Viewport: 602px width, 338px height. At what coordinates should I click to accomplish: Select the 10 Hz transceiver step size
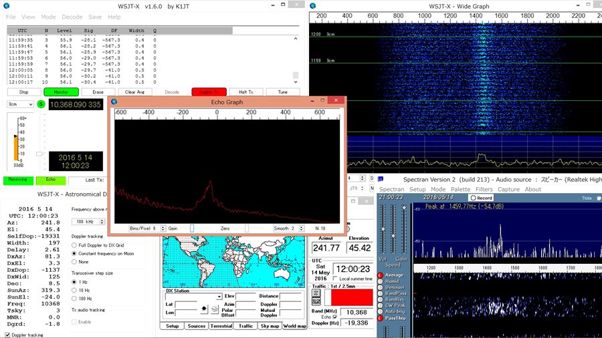(x=74, y=290)
